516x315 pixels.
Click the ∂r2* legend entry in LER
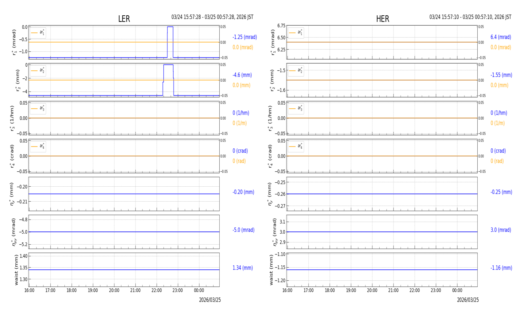pyautogui.click(x=38, y=71)
